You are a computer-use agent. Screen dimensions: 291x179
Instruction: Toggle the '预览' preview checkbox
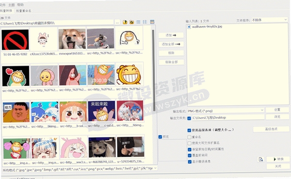pyautogui.click(x=160, y=137)
